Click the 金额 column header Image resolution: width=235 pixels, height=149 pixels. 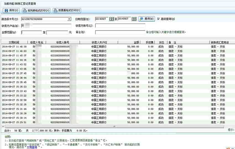click(136, 43)
